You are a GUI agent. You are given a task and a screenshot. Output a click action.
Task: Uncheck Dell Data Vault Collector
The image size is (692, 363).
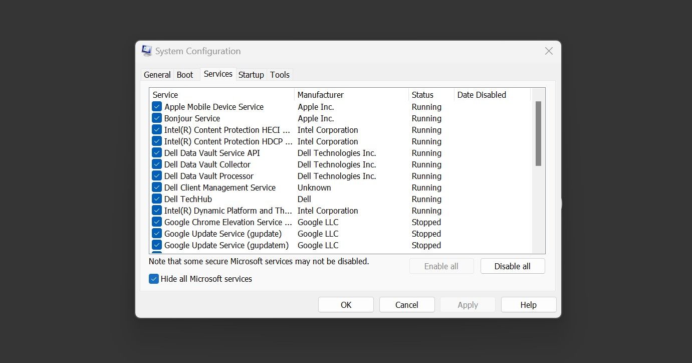click(157, 164)
